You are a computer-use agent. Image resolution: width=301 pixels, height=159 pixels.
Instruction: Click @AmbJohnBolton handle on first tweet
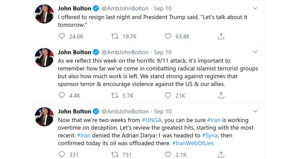pyautogui.click(x=125, y=9)
